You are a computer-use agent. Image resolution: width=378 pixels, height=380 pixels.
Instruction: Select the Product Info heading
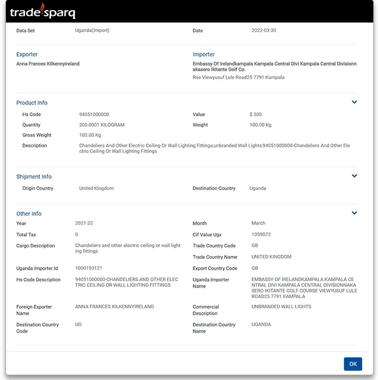tap(32, 103)
